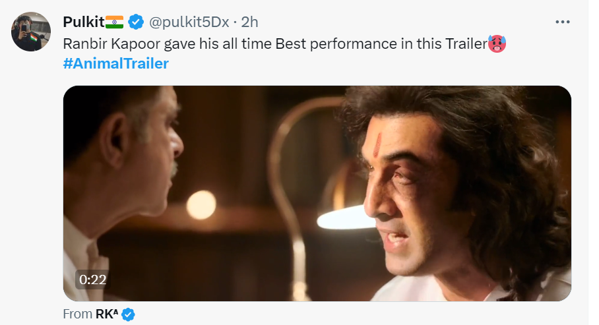Click the From label below the video
Image resolution: width=599 pixels, height=325 pixels.
78,314
